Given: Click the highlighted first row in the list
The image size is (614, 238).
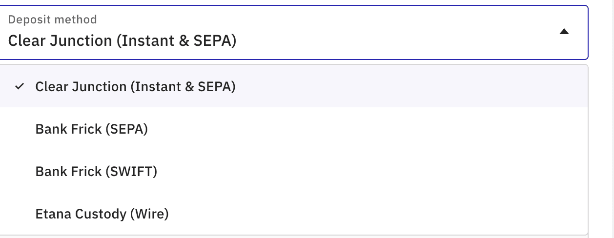Looking at the screenshot, I should [293, 87].
